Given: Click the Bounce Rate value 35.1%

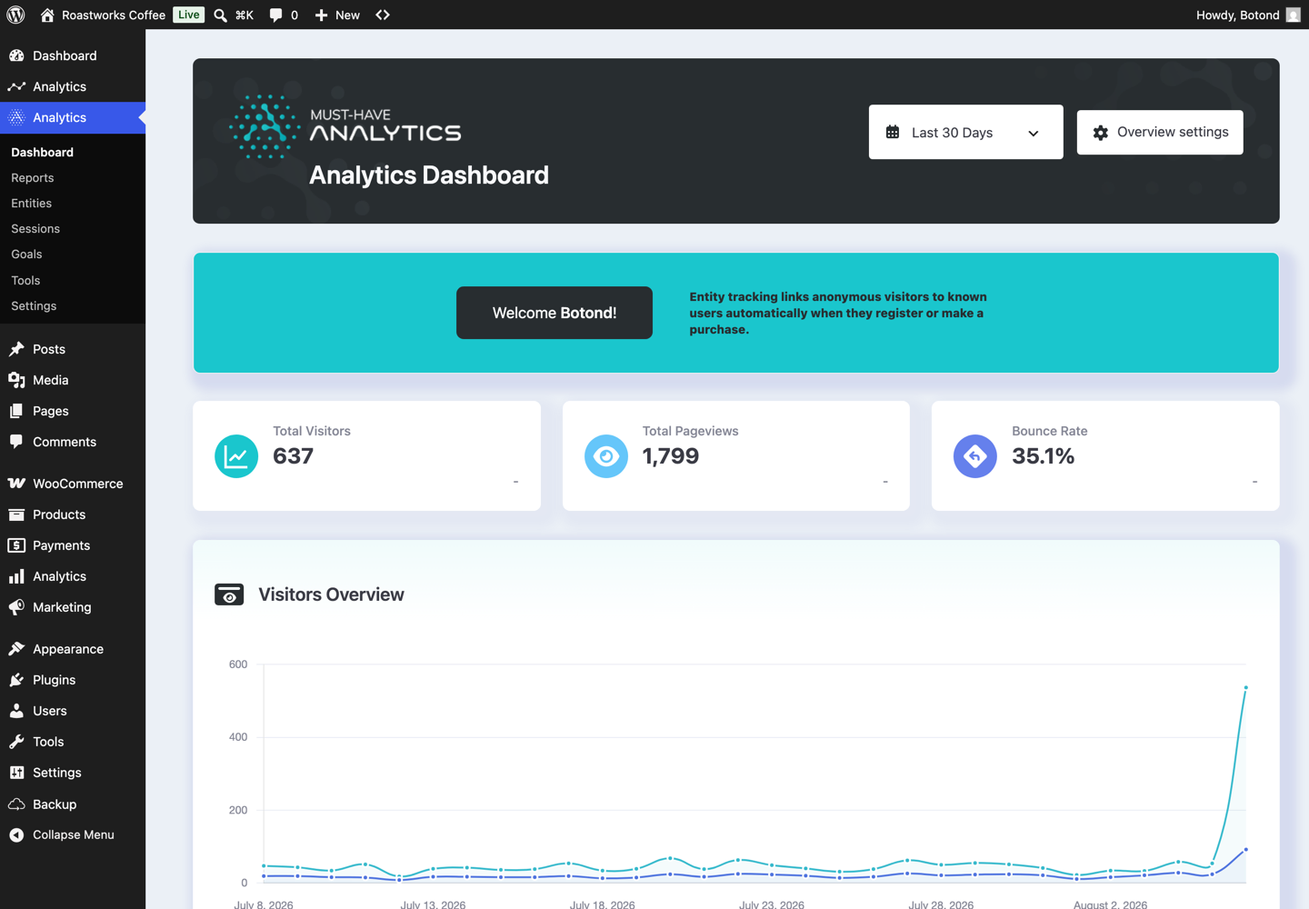Looking at the screenshot, I should click(x=1044, y=456).
